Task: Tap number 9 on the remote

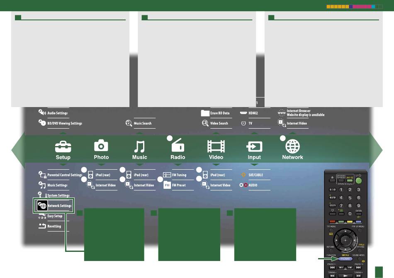Action: click(359, 206)
